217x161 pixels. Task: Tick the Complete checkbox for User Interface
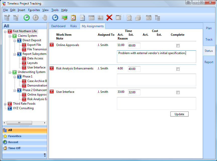coord(178,92)
